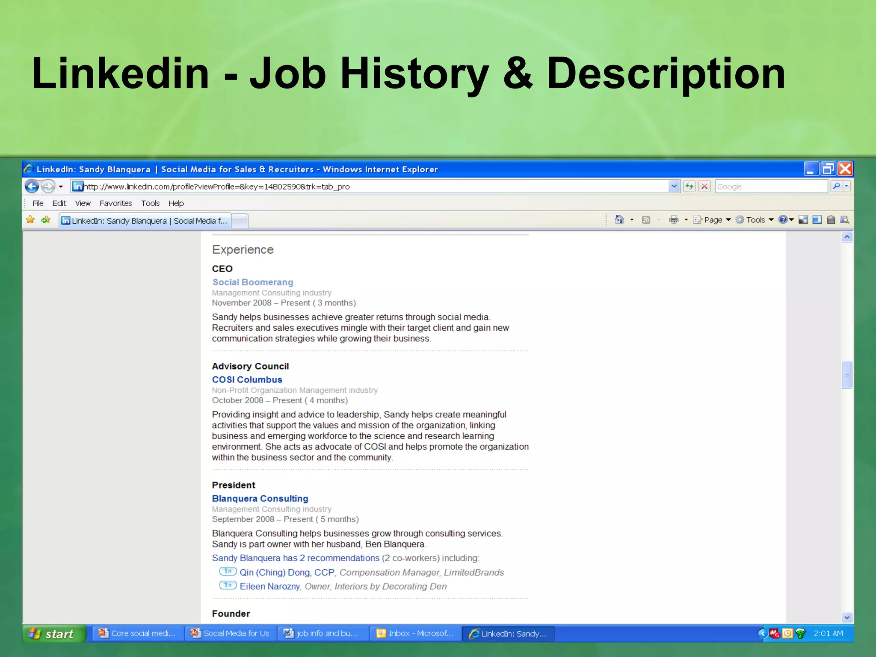The width and height of the screenshot is (876, 657).
Task: Click the LinkedIn: Sandy... taskbar item
Action: [509, 633]
